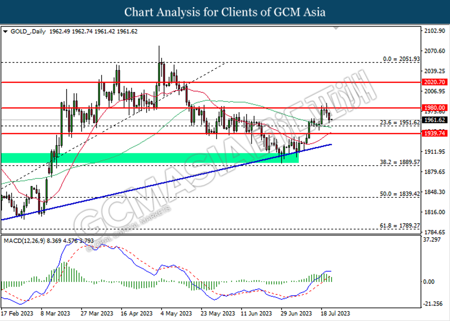
Task: Select Fibonacci label 23.6 = 1951.62
Action: [400, 123]
